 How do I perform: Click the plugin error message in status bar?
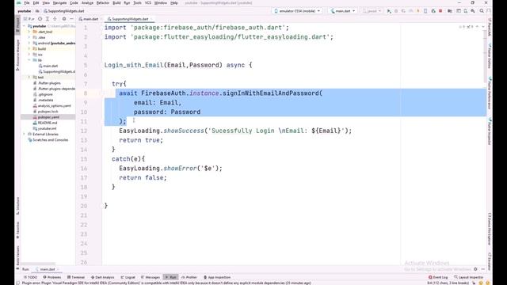[x=166, y=283]
